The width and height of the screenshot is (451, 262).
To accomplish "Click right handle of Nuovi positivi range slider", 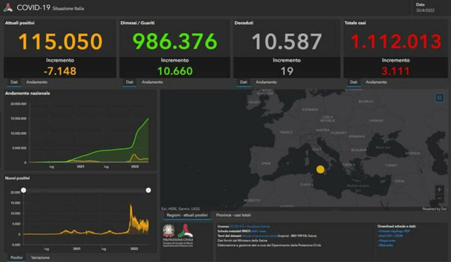I will point(149,190).
